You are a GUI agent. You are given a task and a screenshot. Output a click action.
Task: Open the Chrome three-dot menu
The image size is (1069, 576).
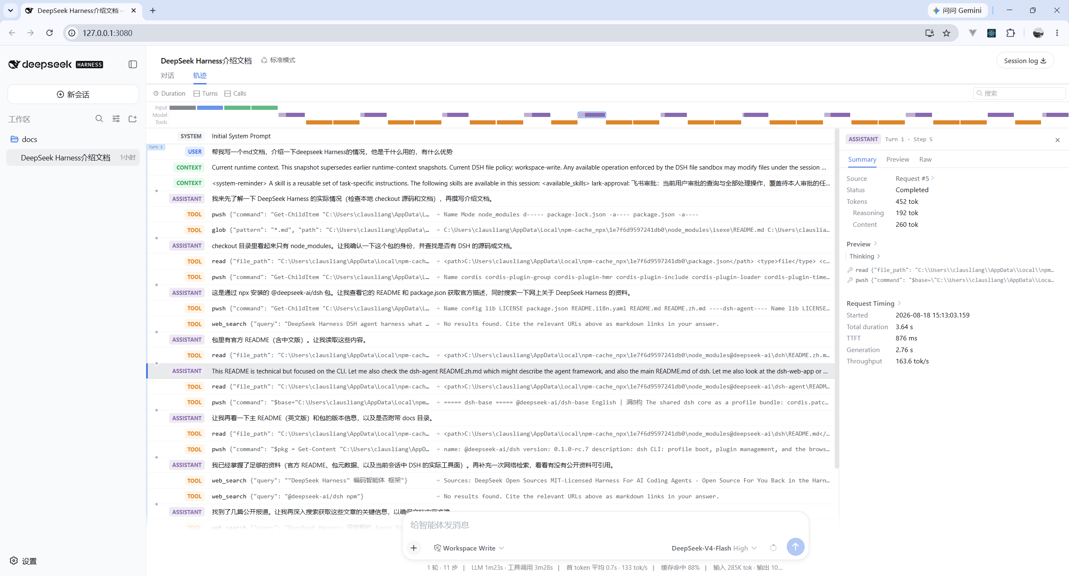click(1057, 33)
